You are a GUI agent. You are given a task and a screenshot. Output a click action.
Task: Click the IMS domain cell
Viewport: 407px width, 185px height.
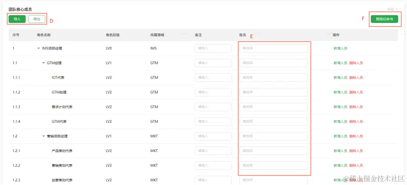click(153, 48)
